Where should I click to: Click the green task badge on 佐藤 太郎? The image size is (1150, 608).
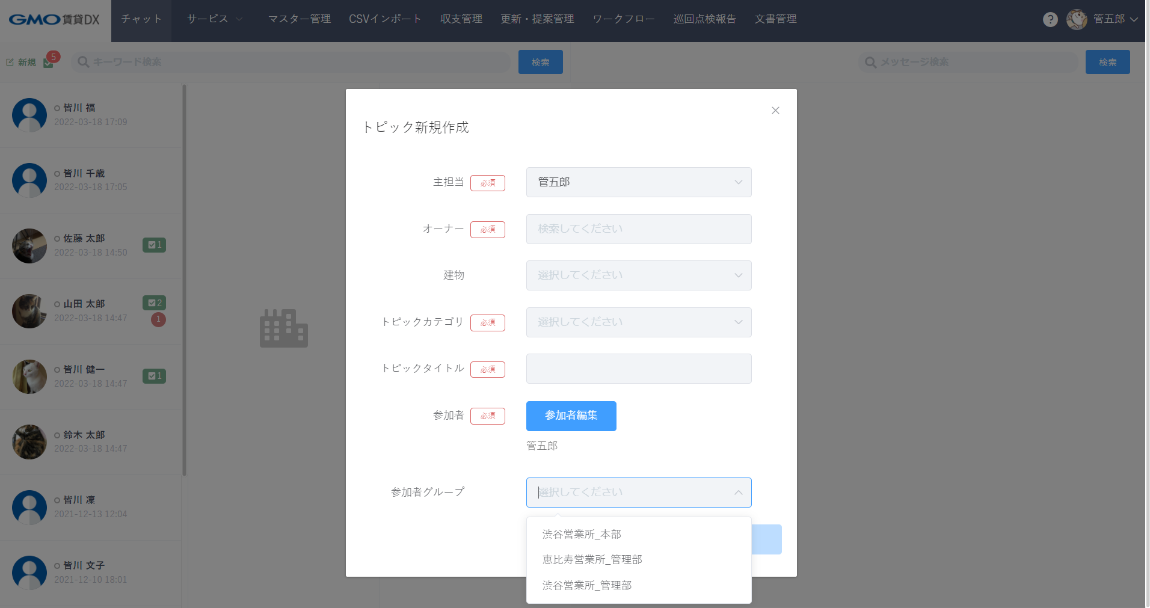(154, 245)
